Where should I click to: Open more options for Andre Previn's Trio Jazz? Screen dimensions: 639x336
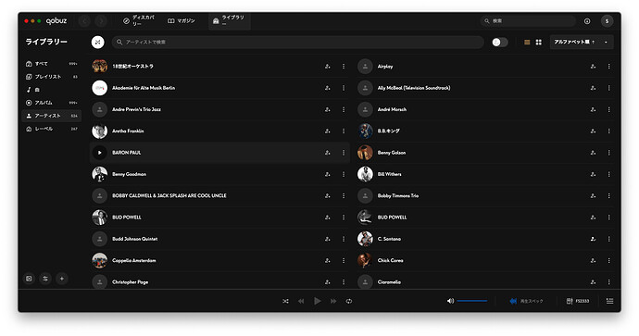click(x=344, y=109)
